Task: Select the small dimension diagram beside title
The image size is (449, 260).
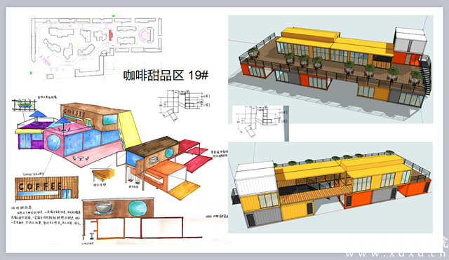Action: [x=184, y=104]
